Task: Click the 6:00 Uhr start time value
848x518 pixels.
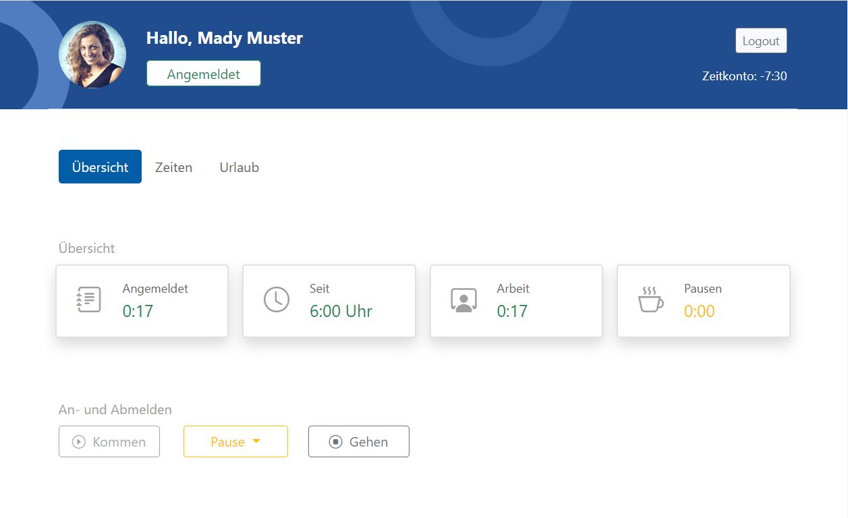Action: (341, 311)
